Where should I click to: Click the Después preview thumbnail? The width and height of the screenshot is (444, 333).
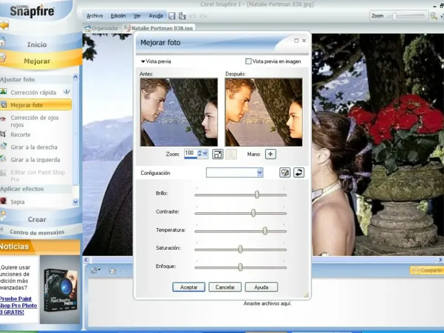pyautogui.click(x=264, y=112)
